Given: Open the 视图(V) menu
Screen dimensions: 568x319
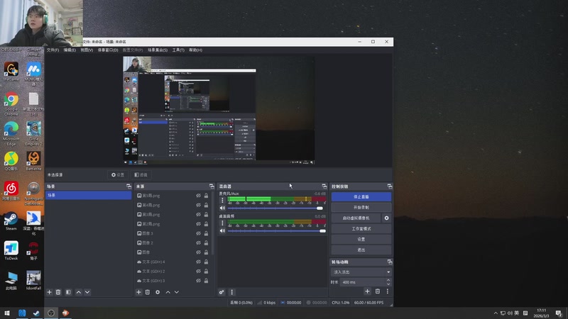Looking at the screenshot, I should [87, 50].
